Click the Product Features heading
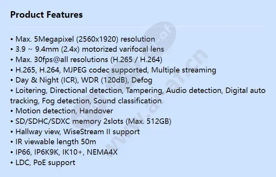This screenshot has width=276, height=177. pos(46,15)
